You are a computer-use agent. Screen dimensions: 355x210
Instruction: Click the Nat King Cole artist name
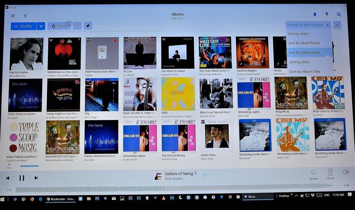tap(169, 159)
